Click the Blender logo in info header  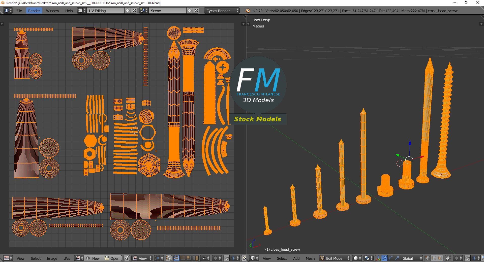pyautogui.click(x=248, y=11)
